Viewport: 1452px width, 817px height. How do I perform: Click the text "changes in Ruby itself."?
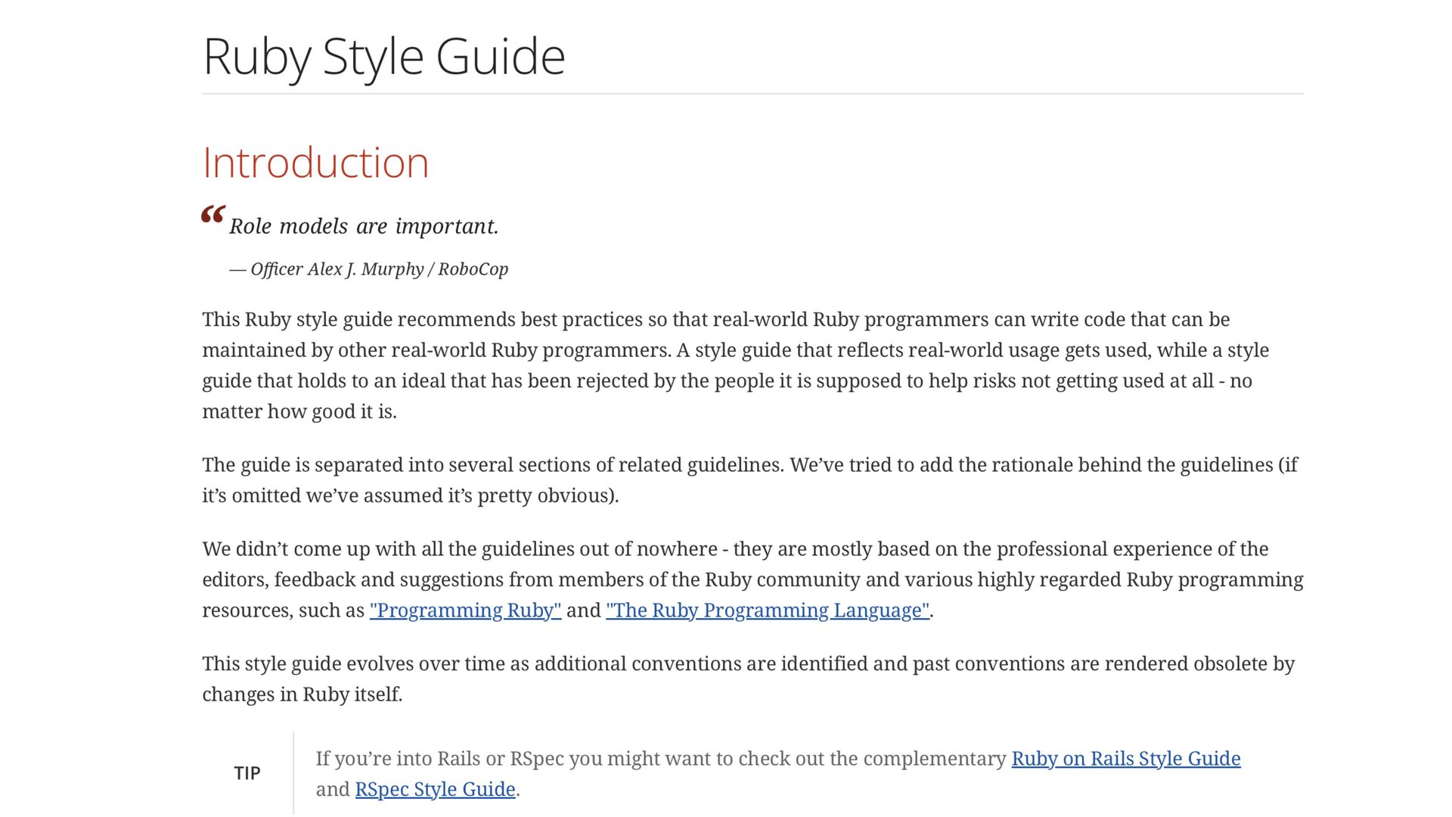(302, 694)
